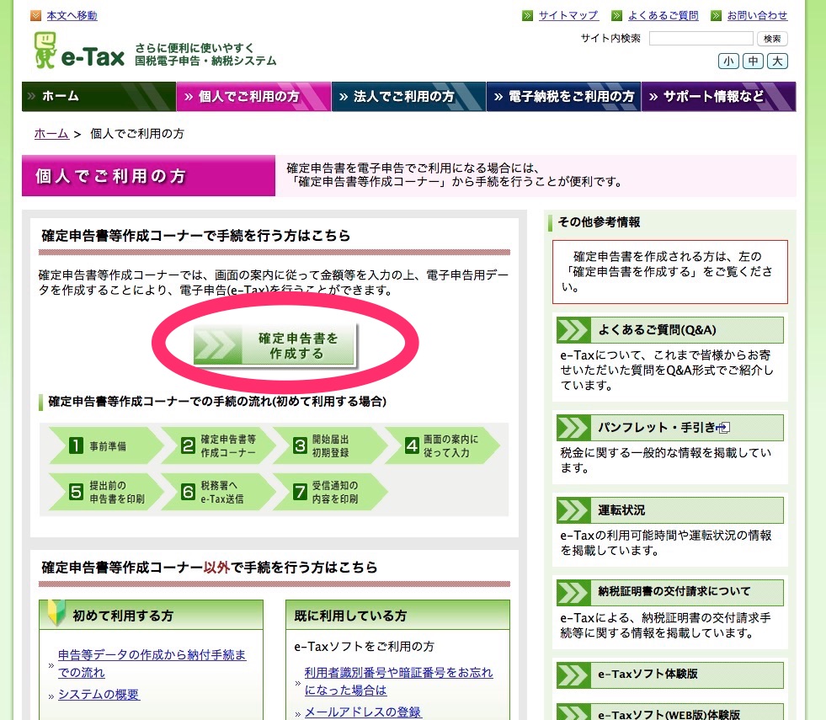
Task: Select step 1 事前準備
Action: (105, 446)
